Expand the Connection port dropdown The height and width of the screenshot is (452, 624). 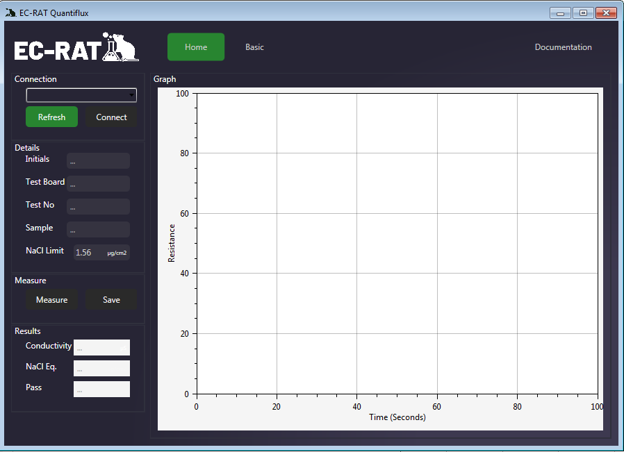81,95
